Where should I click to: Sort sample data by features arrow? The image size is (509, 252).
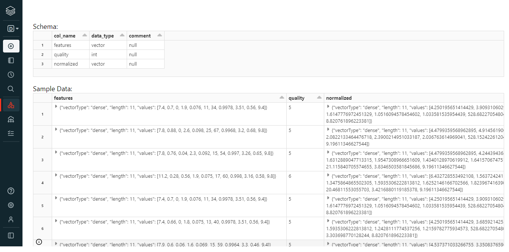pyautogui.click(x=282, y=97)
